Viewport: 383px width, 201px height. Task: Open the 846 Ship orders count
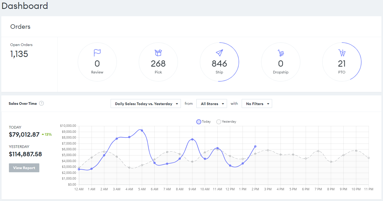(x=219, y=64)
